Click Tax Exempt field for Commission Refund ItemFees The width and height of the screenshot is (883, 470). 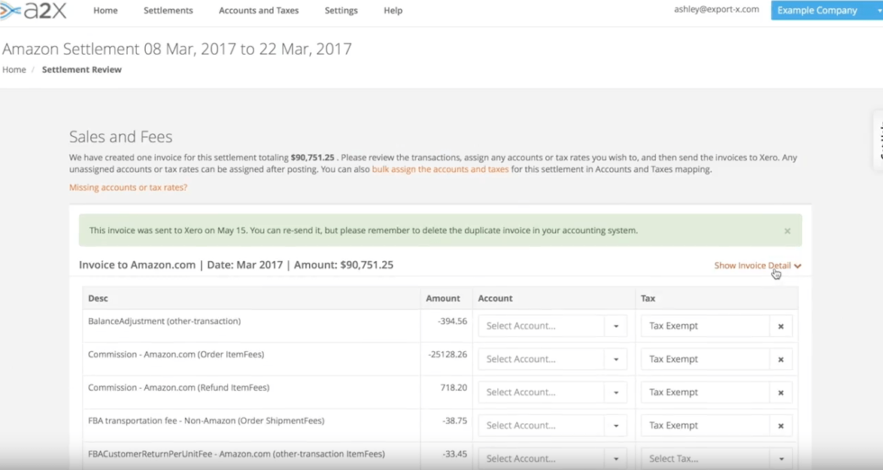pos(705,393)
